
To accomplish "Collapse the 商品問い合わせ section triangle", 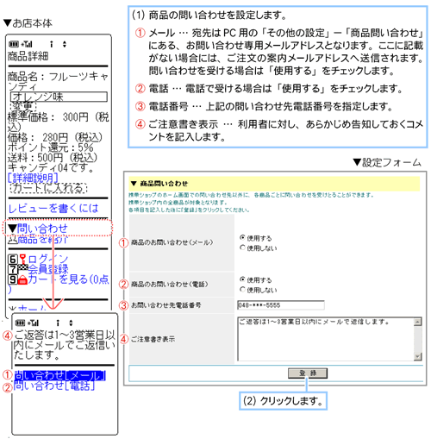I will tap(134, 183).
